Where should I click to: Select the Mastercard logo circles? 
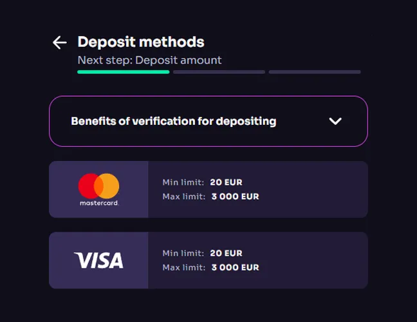98,185
